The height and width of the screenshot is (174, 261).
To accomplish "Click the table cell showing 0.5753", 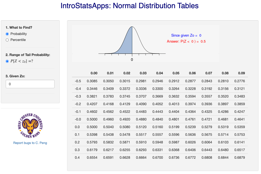I will [239, 135].
